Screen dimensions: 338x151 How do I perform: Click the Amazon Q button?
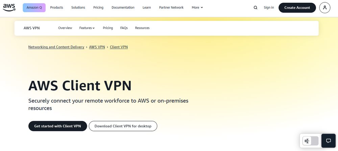tap(34, 7)
